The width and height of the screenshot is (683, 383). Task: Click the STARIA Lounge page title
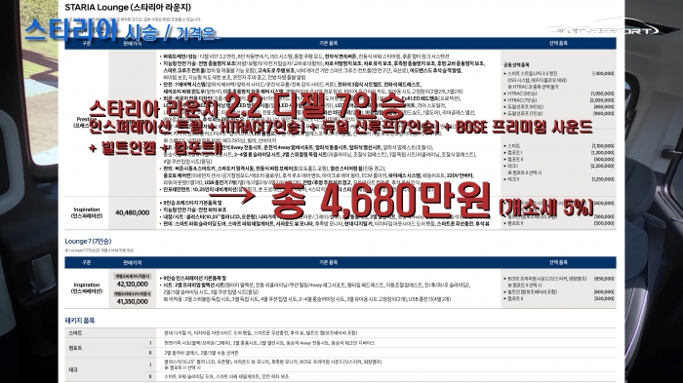[128, 8]
